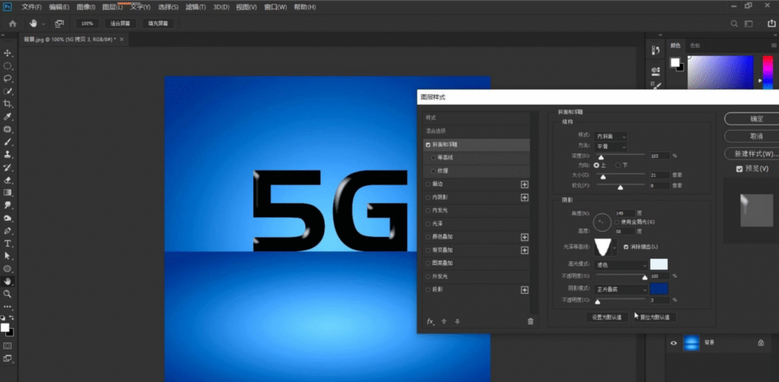Expand the gloss contour picker arrow
The width and height of the screenshot is (779, 382).
pos(615,247)
